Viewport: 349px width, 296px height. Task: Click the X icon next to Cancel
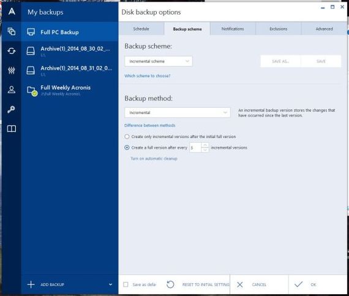tap(240, 284)
